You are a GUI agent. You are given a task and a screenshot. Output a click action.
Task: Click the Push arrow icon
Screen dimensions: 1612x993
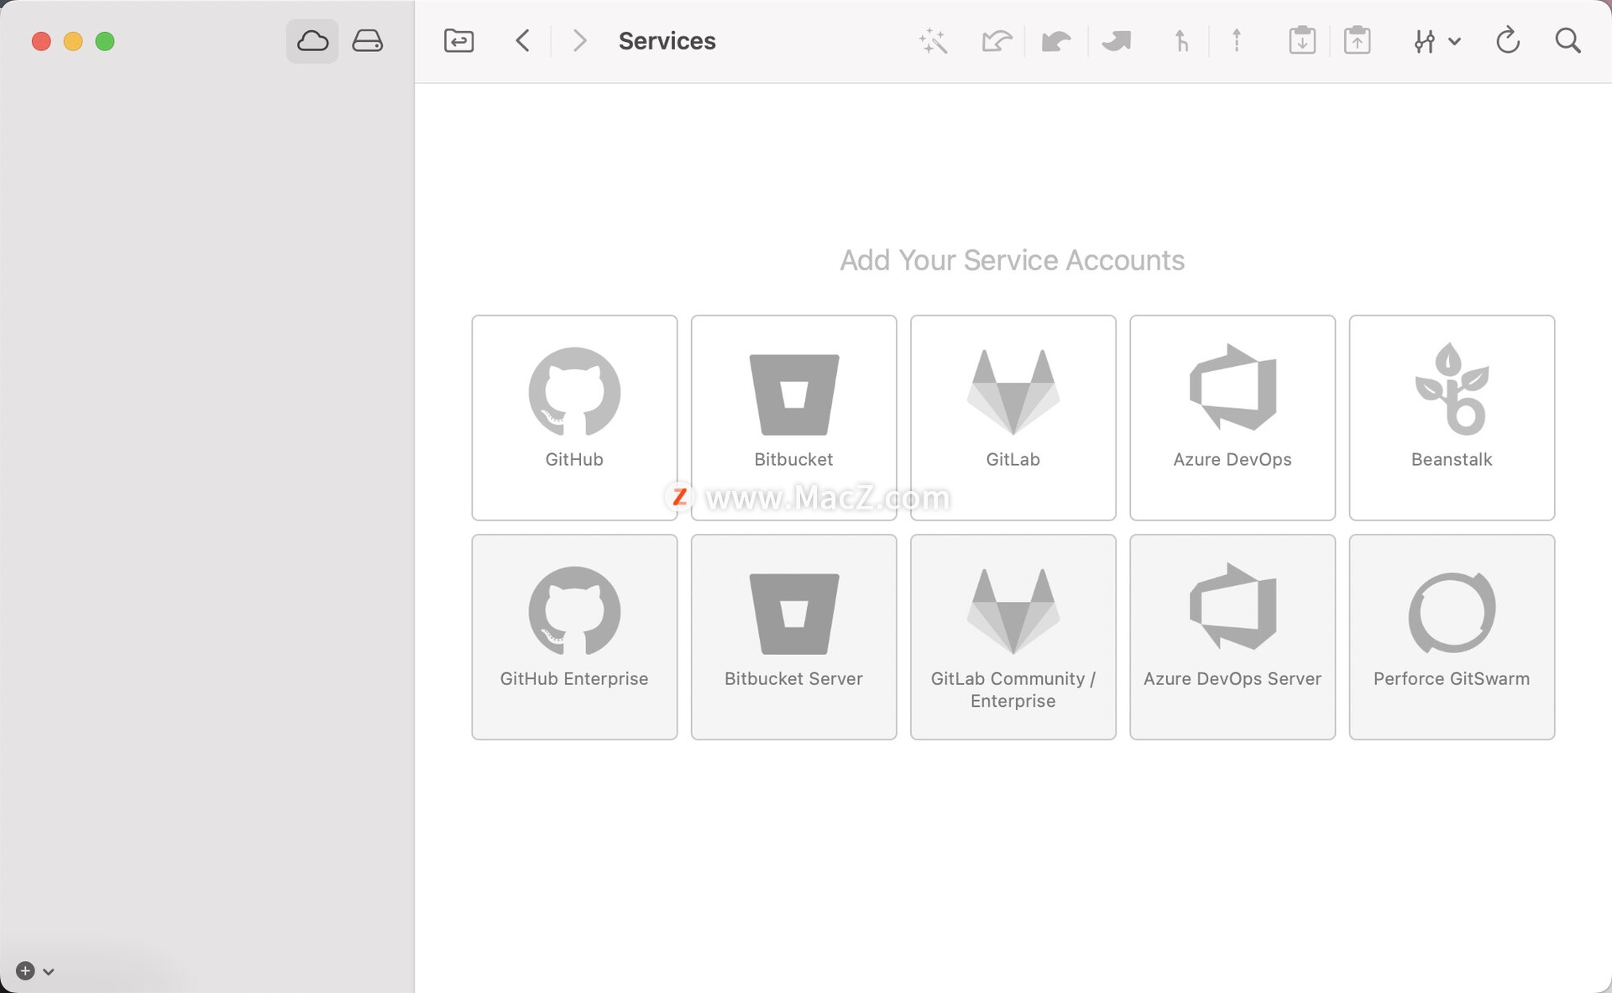(1117, 40)
